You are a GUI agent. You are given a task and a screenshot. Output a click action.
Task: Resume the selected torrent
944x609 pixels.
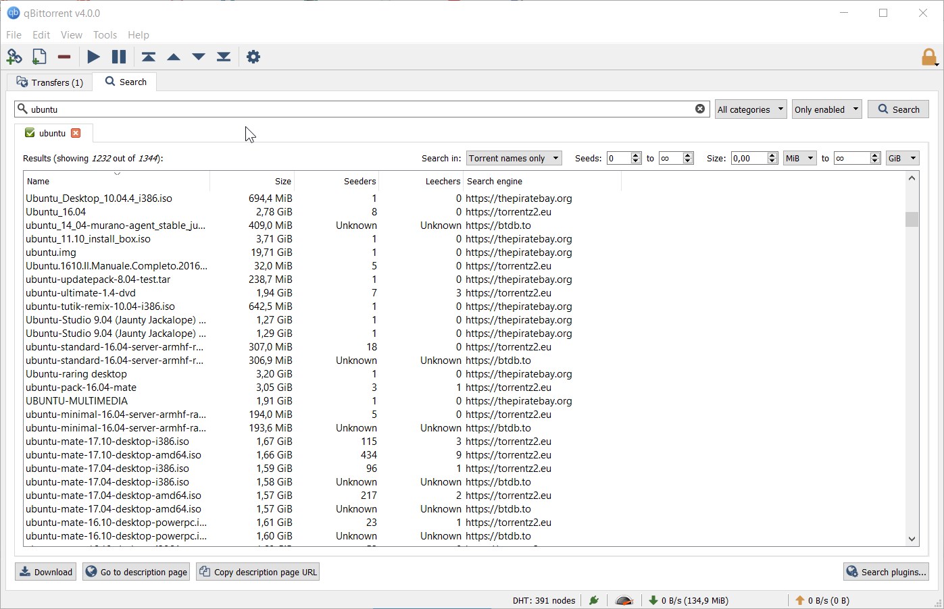[93, 57]
